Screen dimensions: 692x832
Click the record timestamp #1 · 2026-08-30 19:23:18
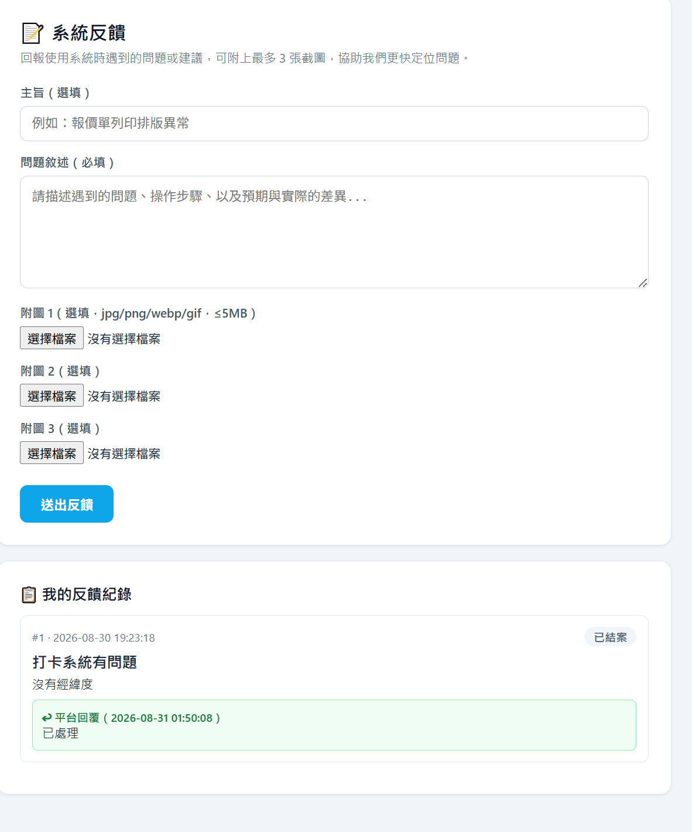coord(94,638)
